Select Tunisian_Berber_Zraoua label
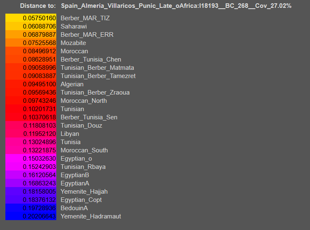 coord(95,92)
